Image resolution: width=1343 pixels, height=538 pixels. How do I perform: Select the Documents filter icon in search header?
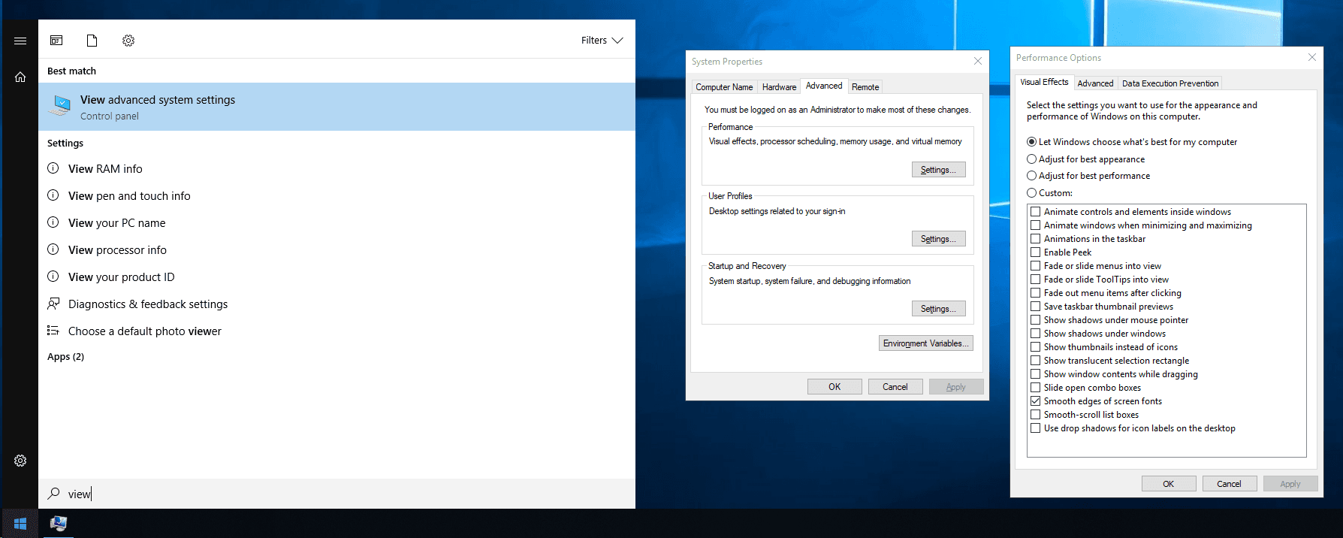tap(92, 41)
